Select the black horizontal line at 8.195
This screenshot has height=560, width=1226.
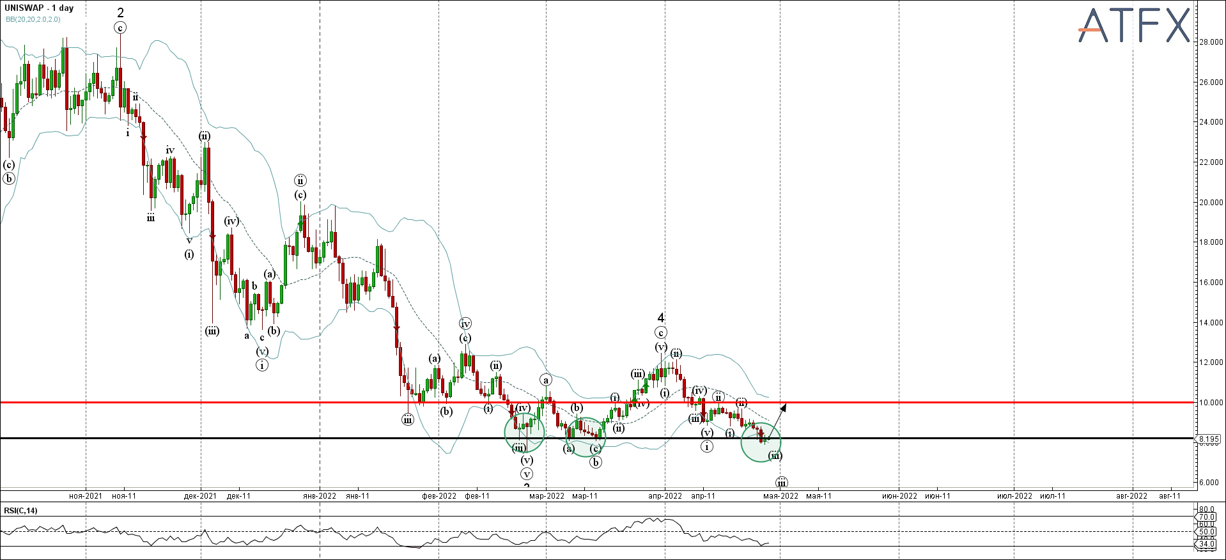click(x=597, y=438)
